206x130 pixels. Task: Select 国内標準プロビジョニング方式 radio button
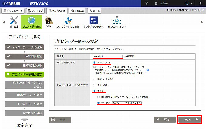(98, 97)
